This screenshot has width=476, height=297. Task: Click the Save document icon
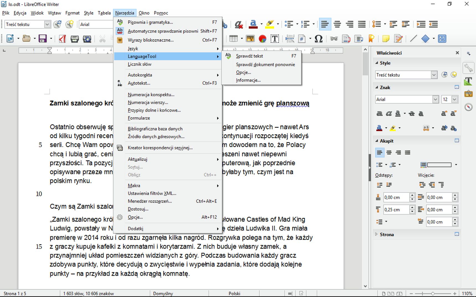click(42, 39)
